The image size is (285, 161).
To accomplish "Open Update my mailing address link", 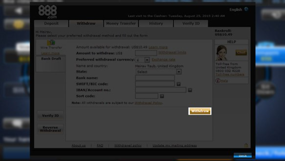I will click(x=174, y=146).
